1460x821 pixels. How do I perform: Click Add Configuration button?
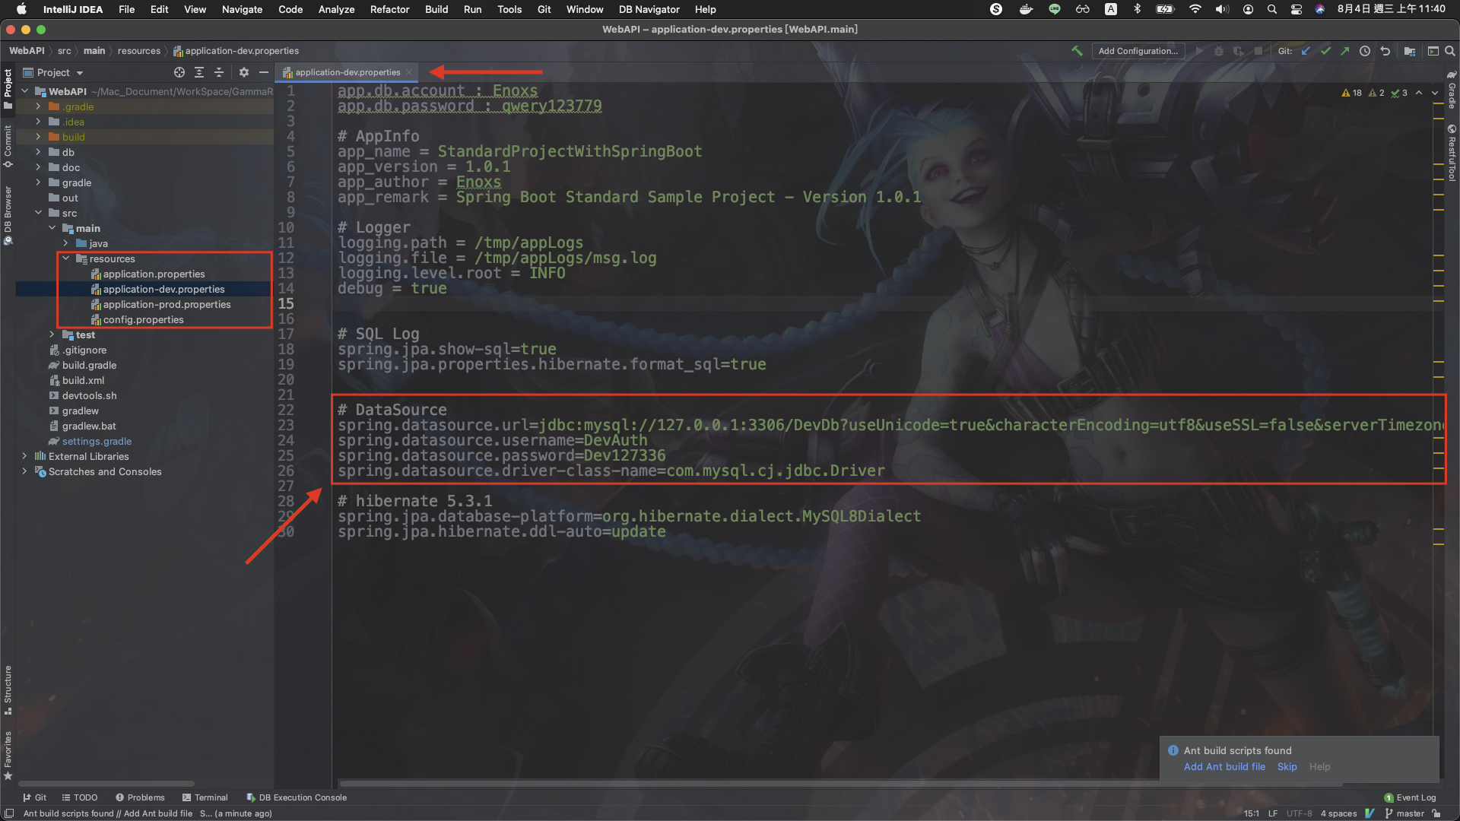[x=1138, y=51]
